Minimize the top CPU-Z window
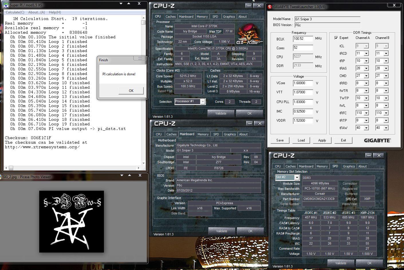Viewport: 404px width, 270px height. [249, 5]
